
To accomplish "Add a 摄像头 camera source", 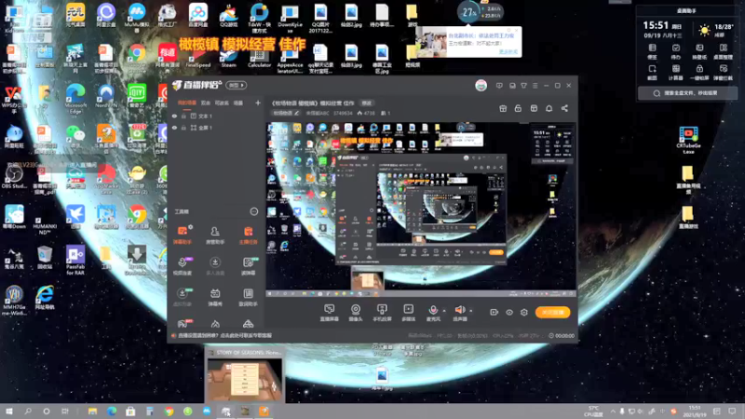I will [356, 313].
